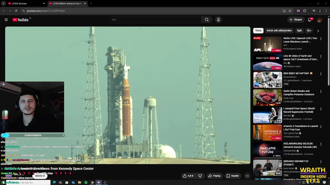Open the Chrome profile avatar
The image size is (330, 185).
320,11
